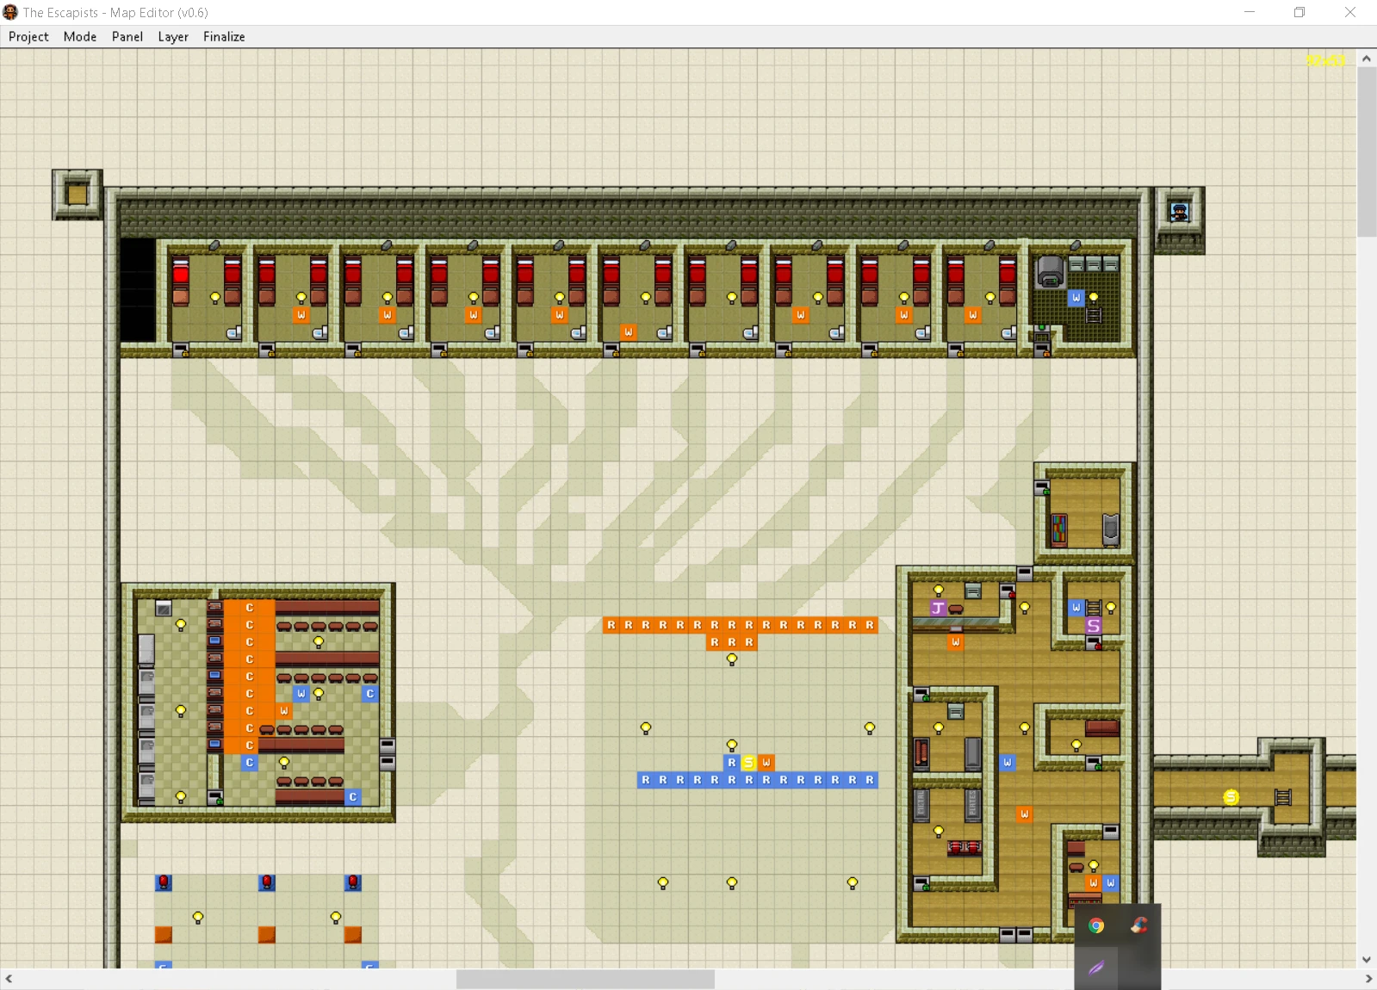Click the horizontal scrollbar right arrow

pos(1368,979)
